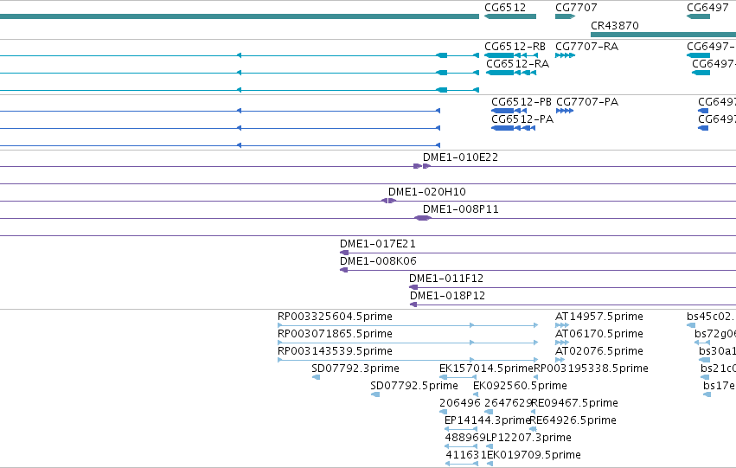Image resolution: width=736 pixels, height=468 pixels.
Task: Click the CG7707 gene label
Action: (576, 8)
